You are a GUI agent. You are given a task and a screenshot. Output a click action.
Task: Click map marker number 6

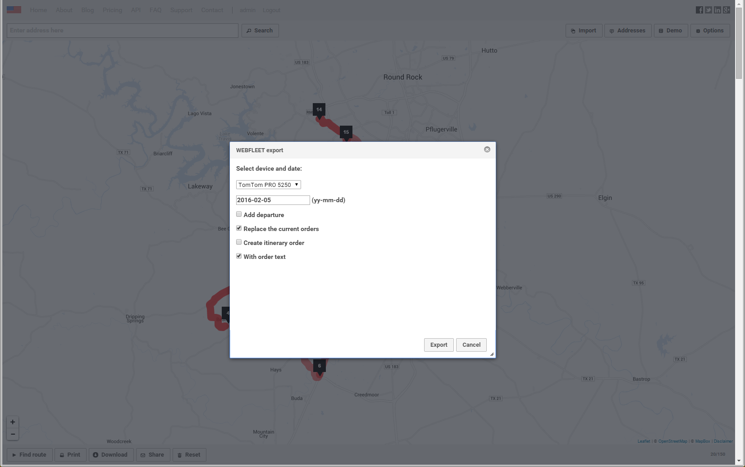click(x=320, y=367)
